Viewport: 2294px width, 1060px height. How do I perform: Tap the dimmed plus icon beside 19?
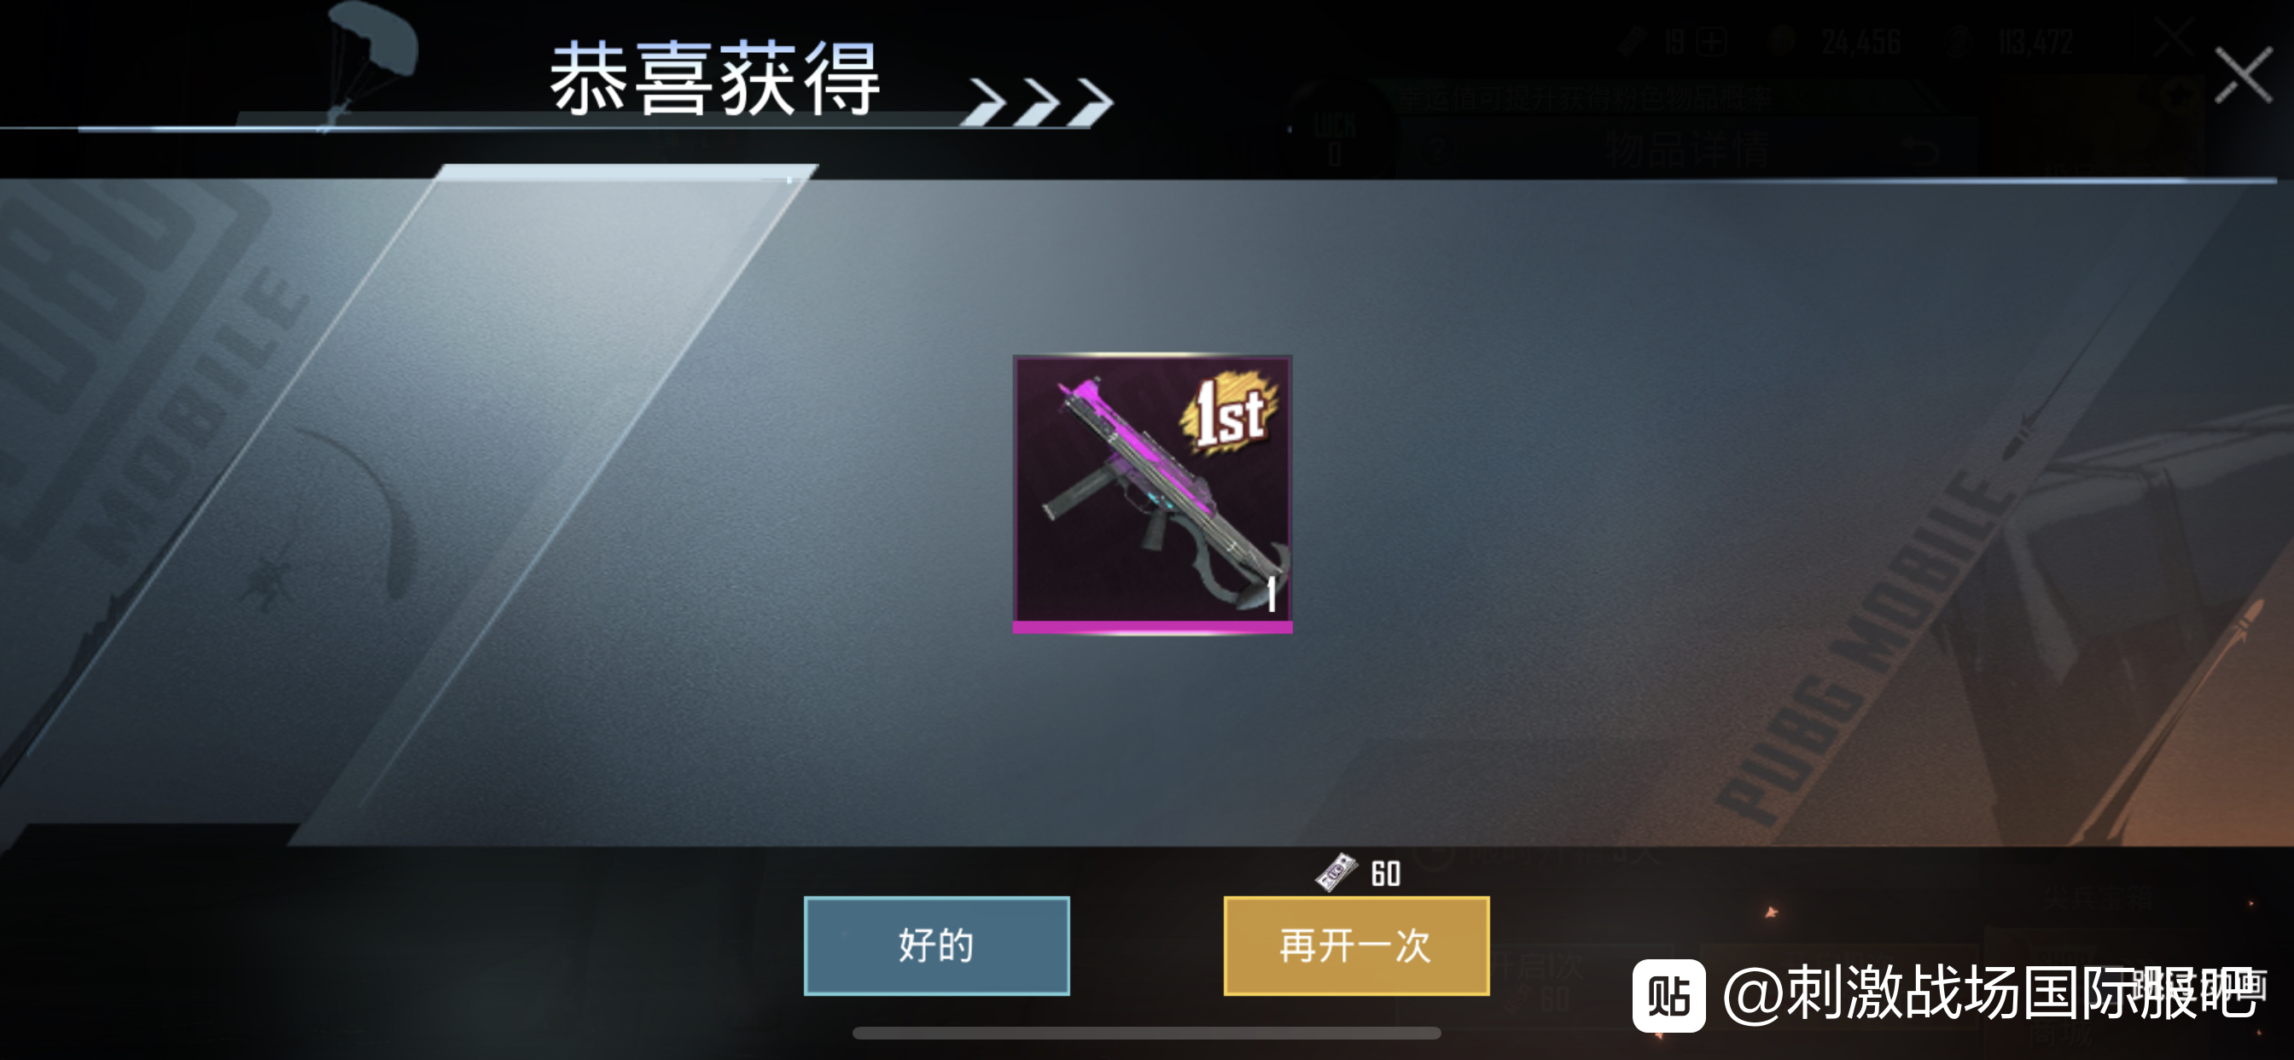point(1712,41)
